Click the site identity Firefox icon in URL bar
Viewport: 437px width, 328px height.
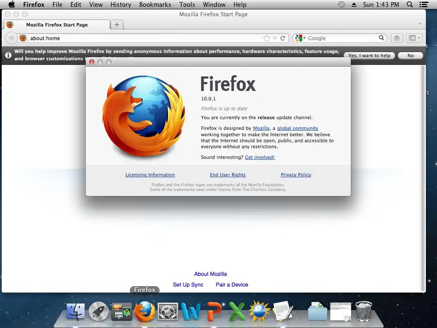click(23, 38)
